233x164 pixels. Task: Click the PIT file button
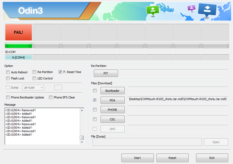click(106, 73)
